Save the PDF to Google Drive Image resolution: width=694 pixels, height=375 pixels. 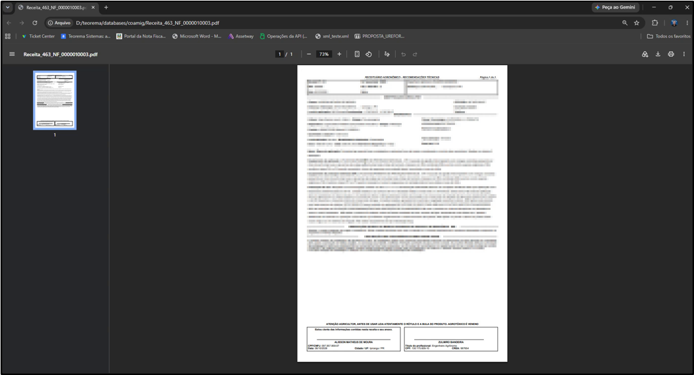645,55
